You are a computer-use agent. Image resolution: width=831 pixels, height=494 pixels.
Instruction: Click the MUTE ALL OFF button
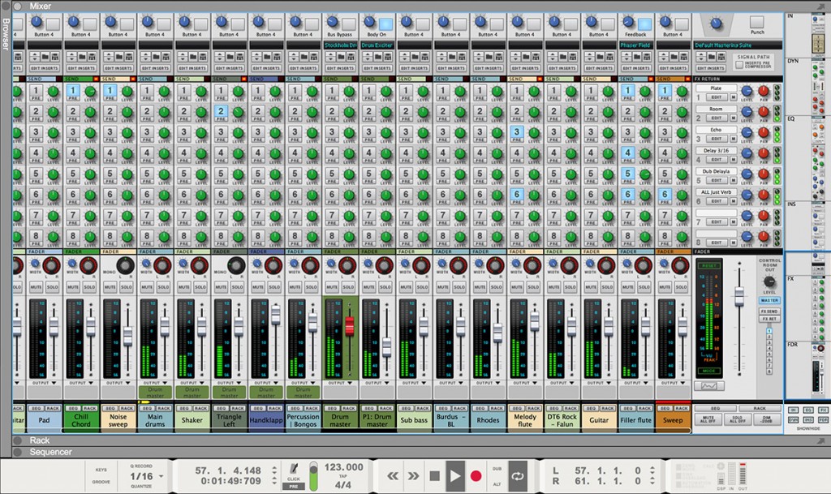(708, 420)
